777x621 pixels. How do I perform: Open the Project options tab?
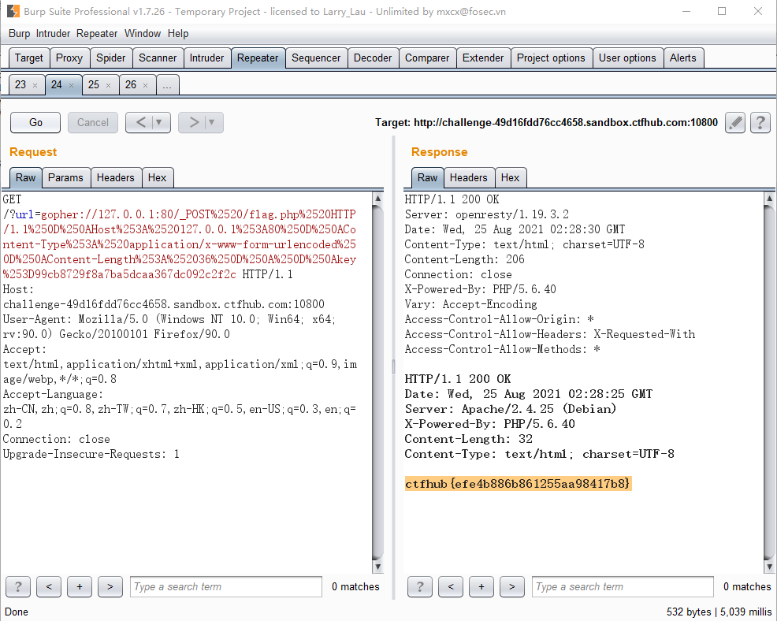[x=551, y=58]
